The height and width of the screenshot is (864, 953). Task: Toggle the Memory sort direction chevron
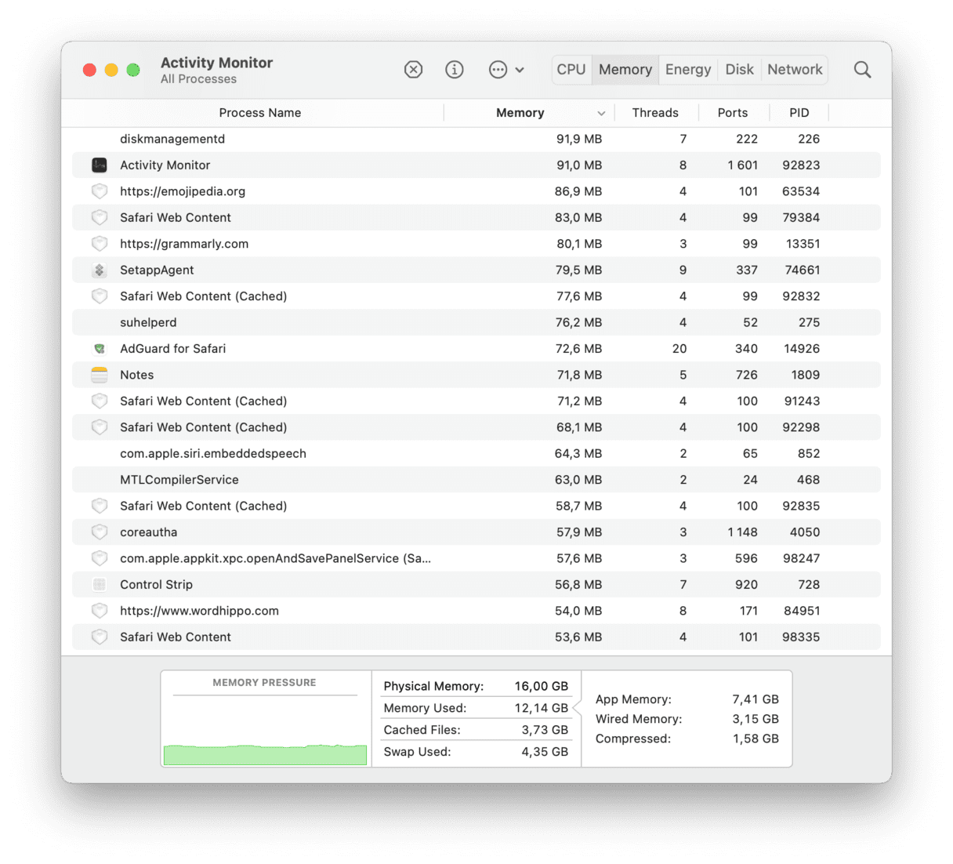point(601,114)
